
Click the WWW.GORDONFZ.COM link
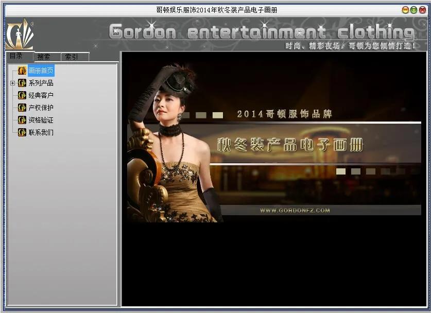(x=295, y=211)
